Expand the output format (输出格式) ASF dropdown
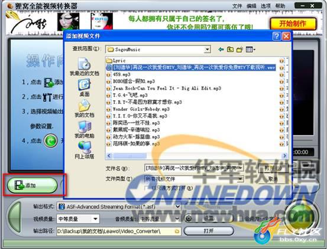 [x=177, y=207]
